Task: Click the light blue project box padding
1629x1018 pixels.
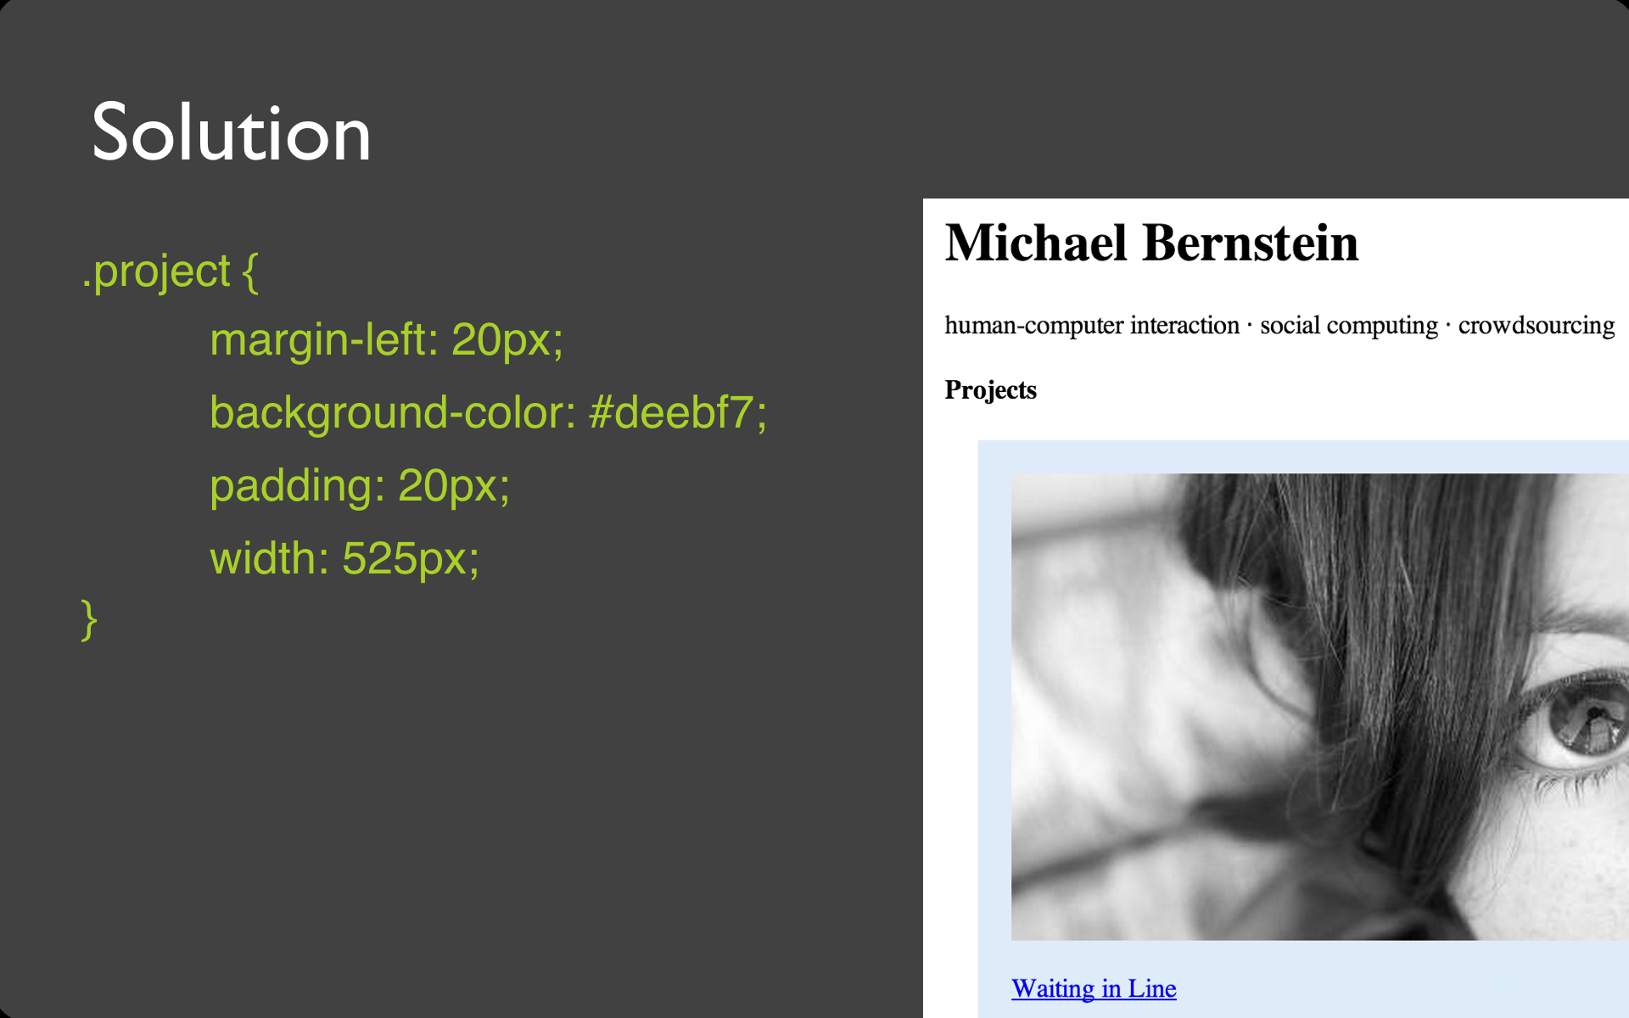Action: (x=994, y=721)
